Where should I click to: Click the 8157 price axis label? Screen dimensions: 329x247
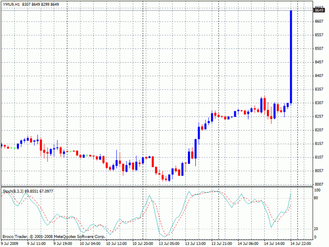pos(319,144)
